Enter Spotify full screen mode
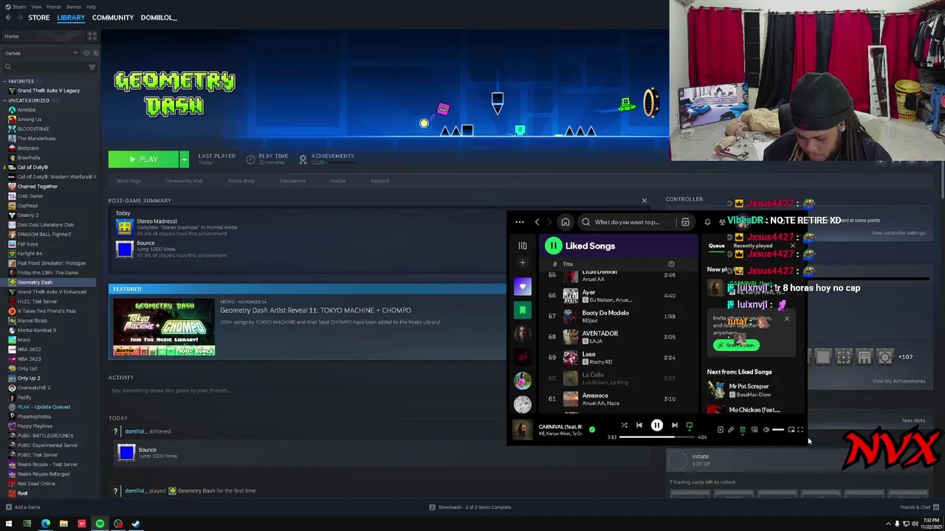The height and width of the screenshot is (531, 945). coord(800,430)
